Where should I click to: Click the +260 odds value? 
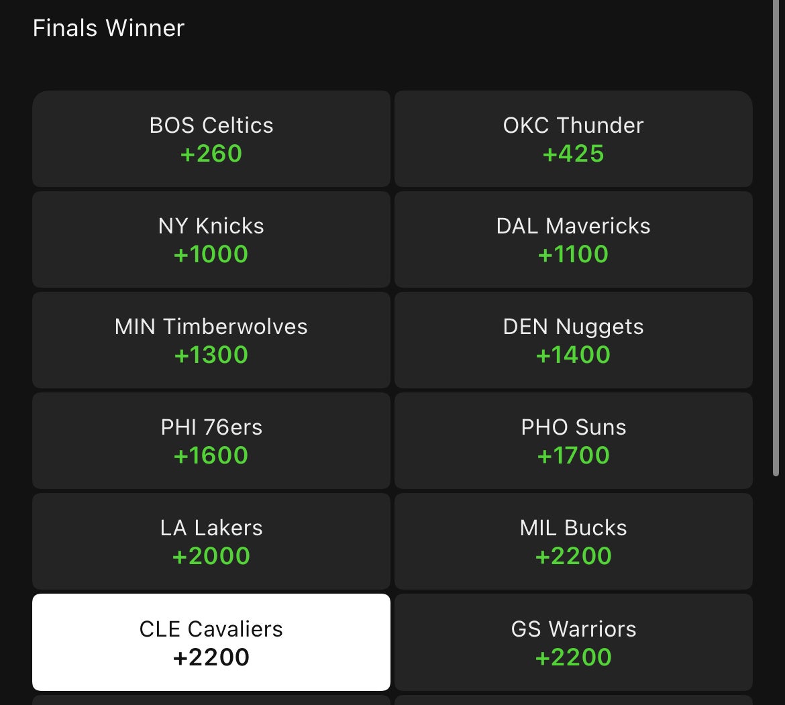click(211, 154)
